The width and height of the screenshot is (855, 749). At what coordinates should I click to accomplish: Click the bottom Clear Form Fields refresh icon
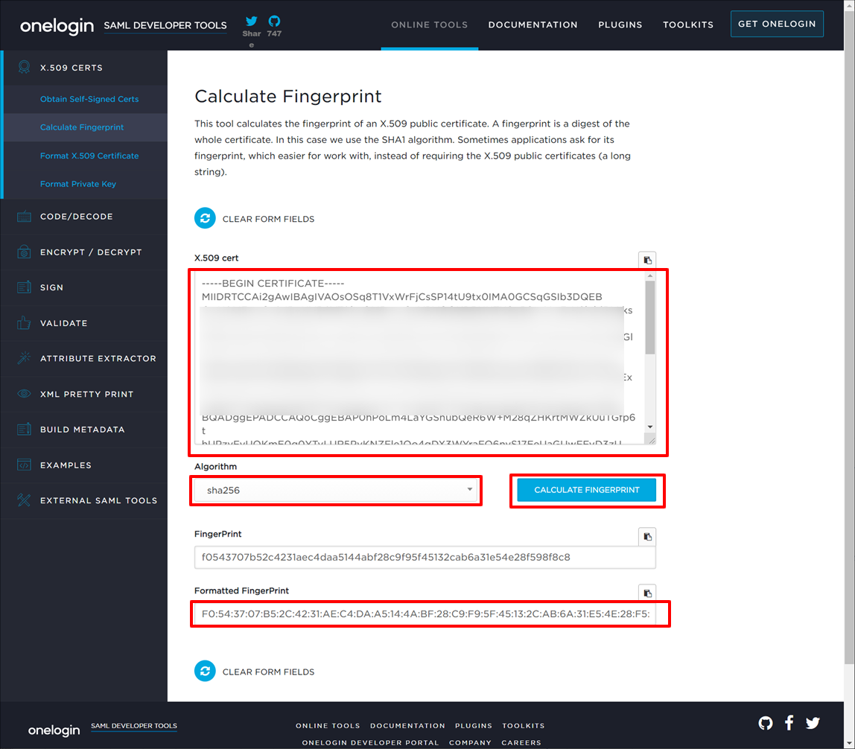pyautogui.click(x=205, y=671)
